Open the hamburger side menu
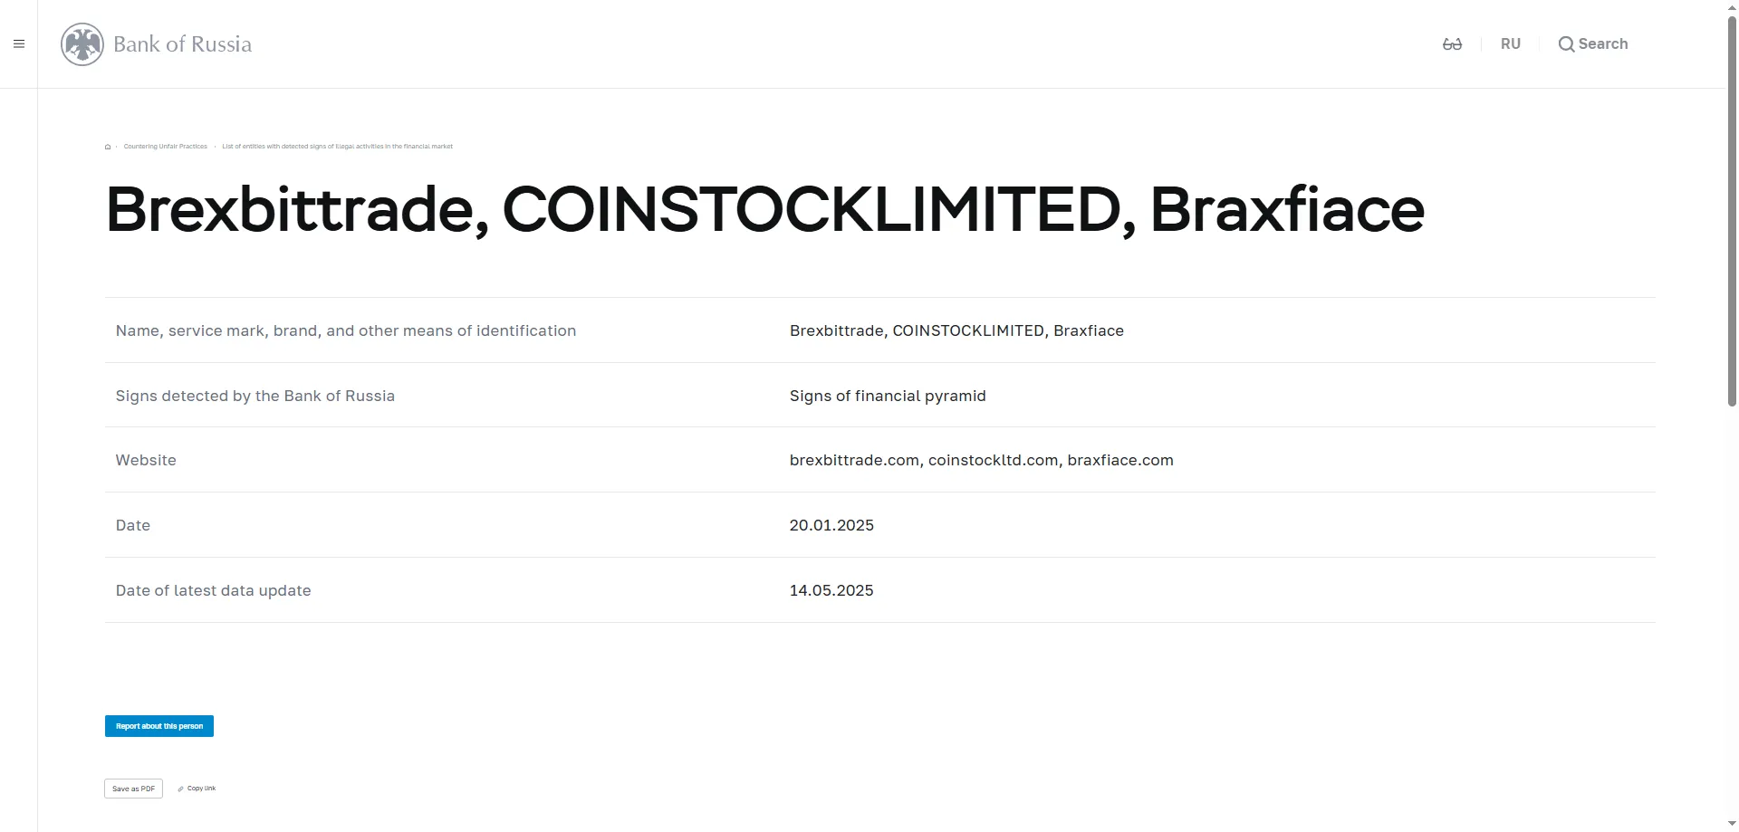The image size is (1739, 832). [x=19, y=43]
